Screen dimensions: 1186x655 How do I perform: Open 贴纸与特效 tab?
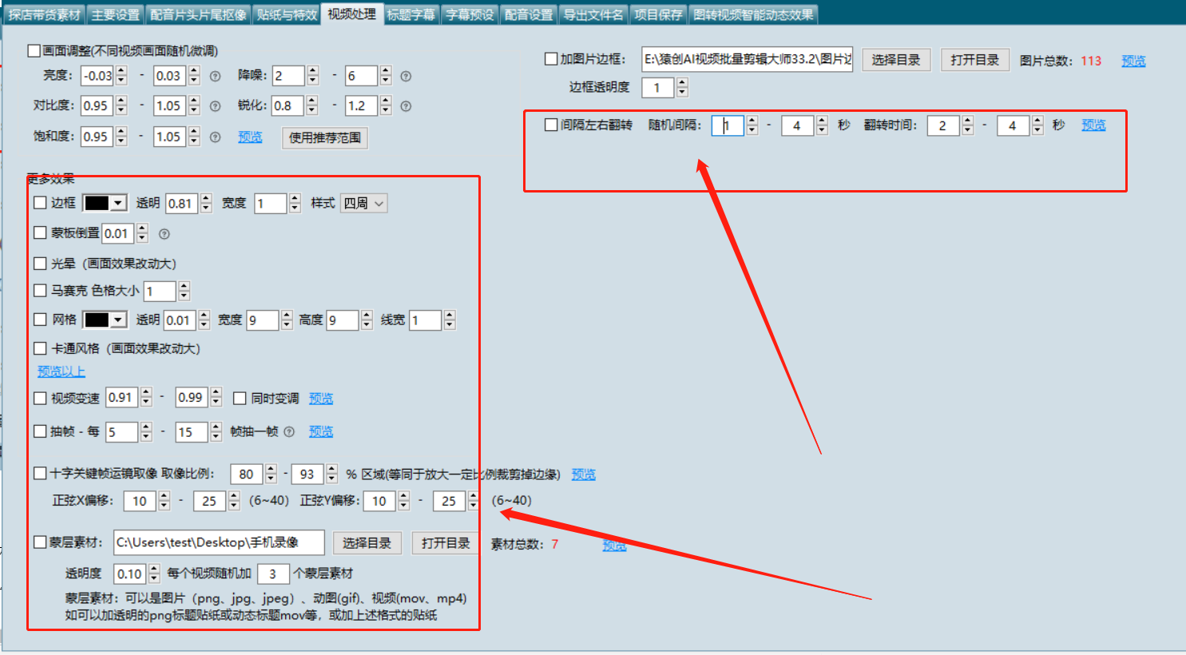[287, 15]
